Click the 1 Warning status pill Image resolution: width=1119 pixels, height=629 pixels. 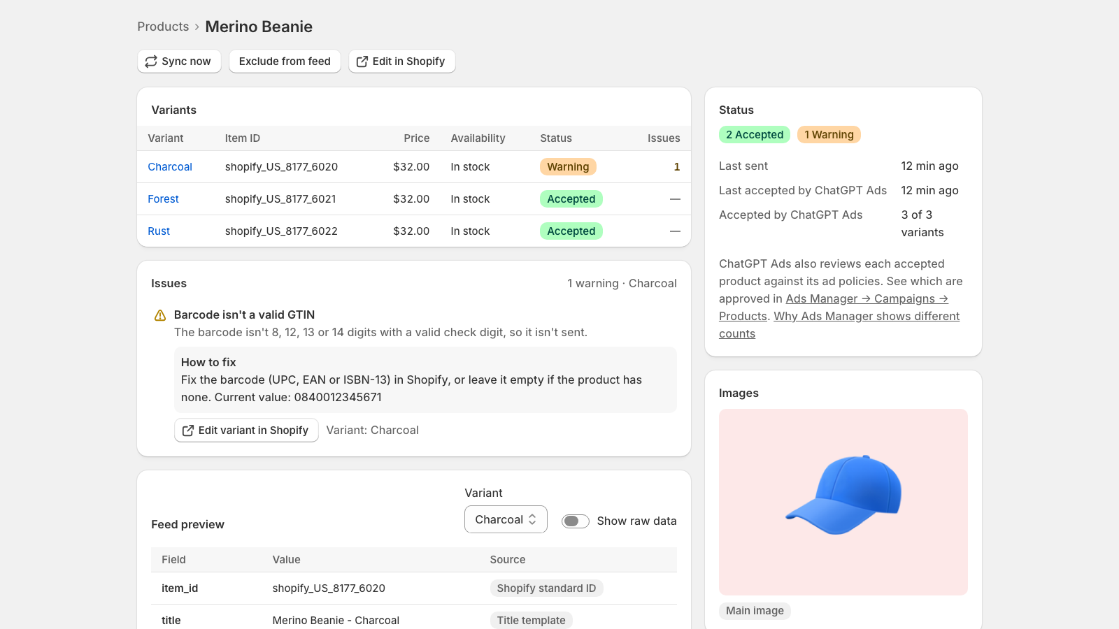pos(829,135)
